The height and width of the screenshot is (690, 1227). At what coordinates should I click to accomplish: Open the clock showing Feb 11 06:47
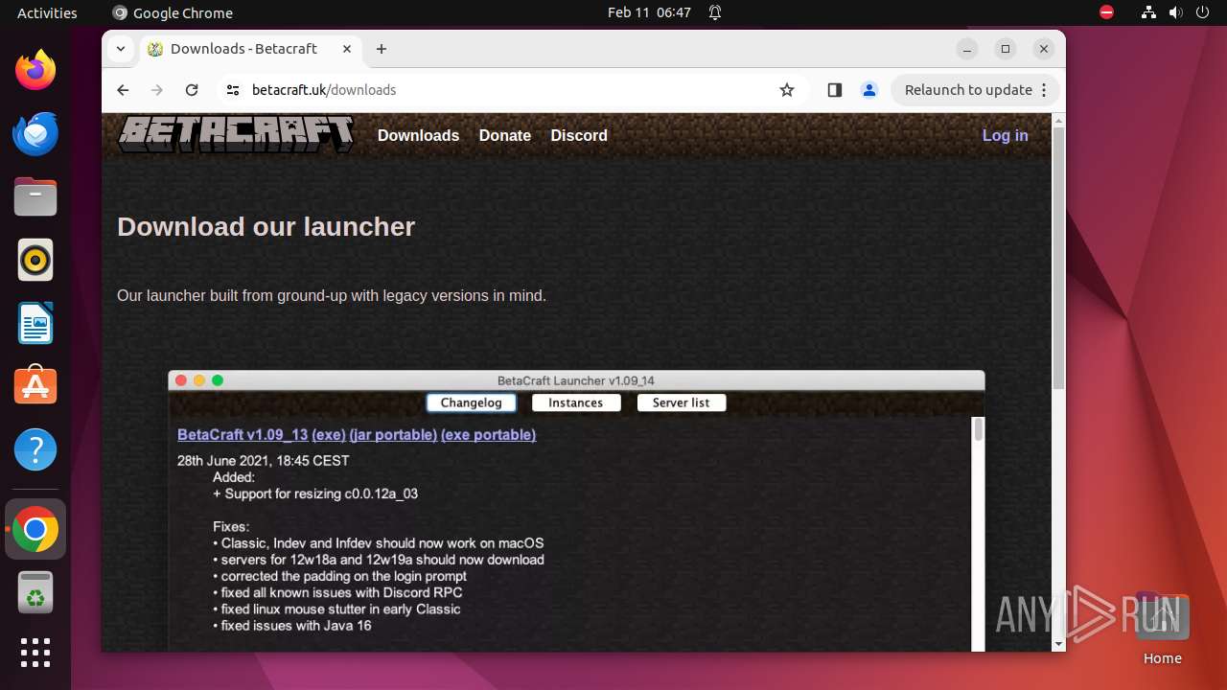pos(649,12)
